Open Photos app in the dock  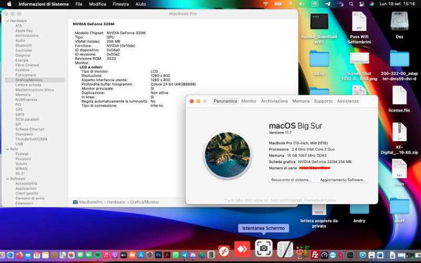pos(72,255)
